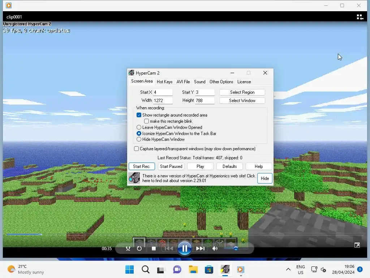The height and width of the screenshot is (278, 370).
Task: Click the HyperCam camera logo in update notice
Action: pyautogui.click(x=134, y=178)
